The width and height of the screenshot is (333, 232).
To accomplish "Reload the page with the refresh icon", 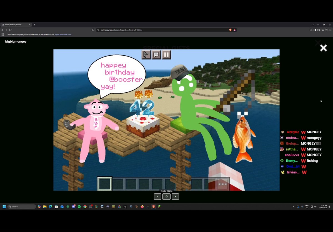I will click(10, 30).
